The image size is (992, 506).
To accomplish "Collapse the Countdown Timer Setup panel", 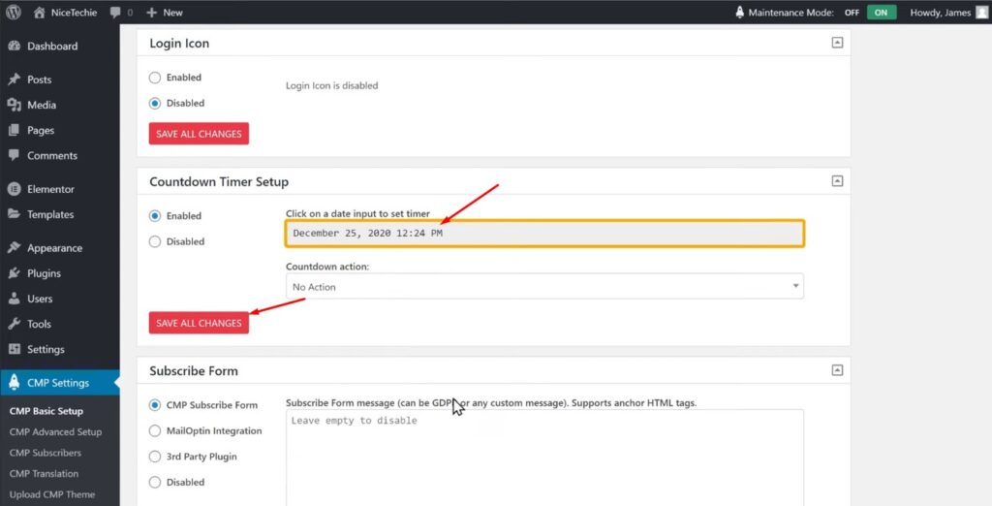I will point(837,181).
